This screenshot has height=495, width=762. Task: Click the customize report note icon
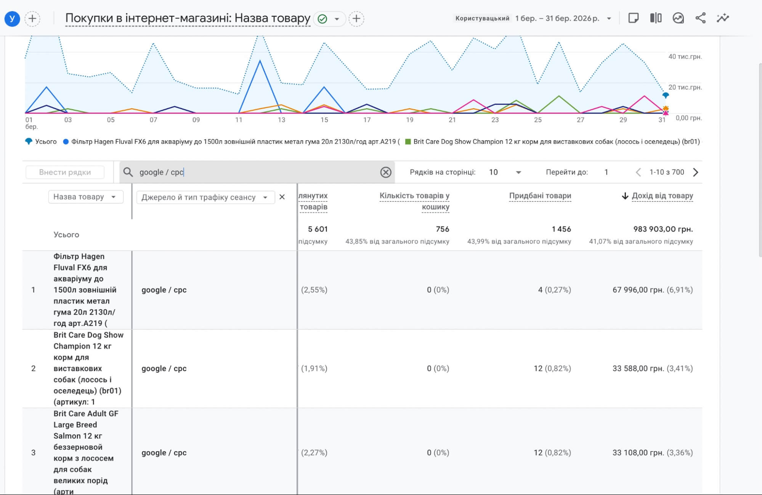[x=633, y=18]
